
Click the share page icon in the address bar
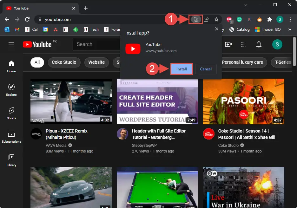pos(206,19)
